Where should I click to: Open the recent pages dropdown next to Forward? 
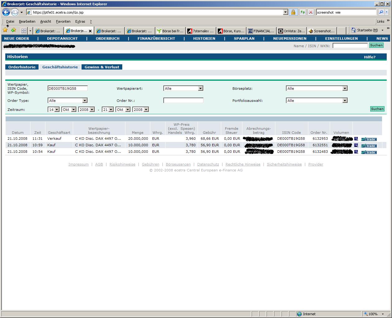tap(21, 12)
